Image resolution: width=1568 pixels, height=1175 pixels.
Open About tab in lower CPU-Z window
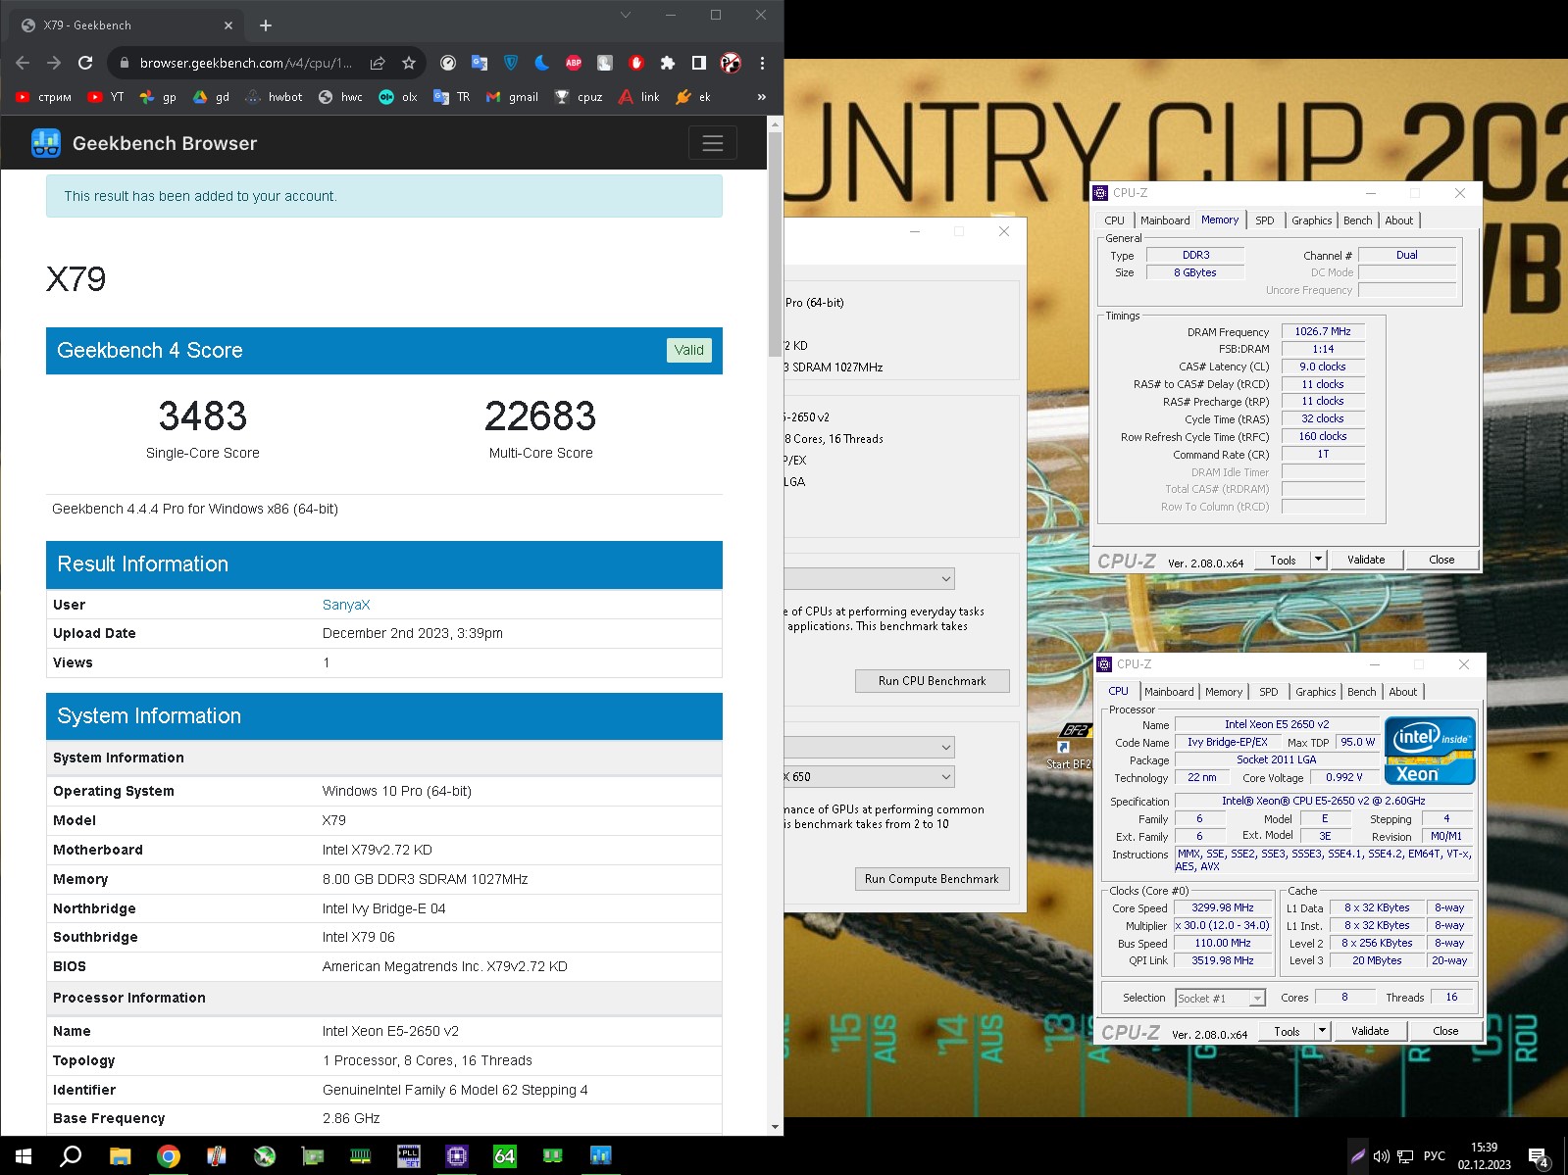(x=1402, y=692)
